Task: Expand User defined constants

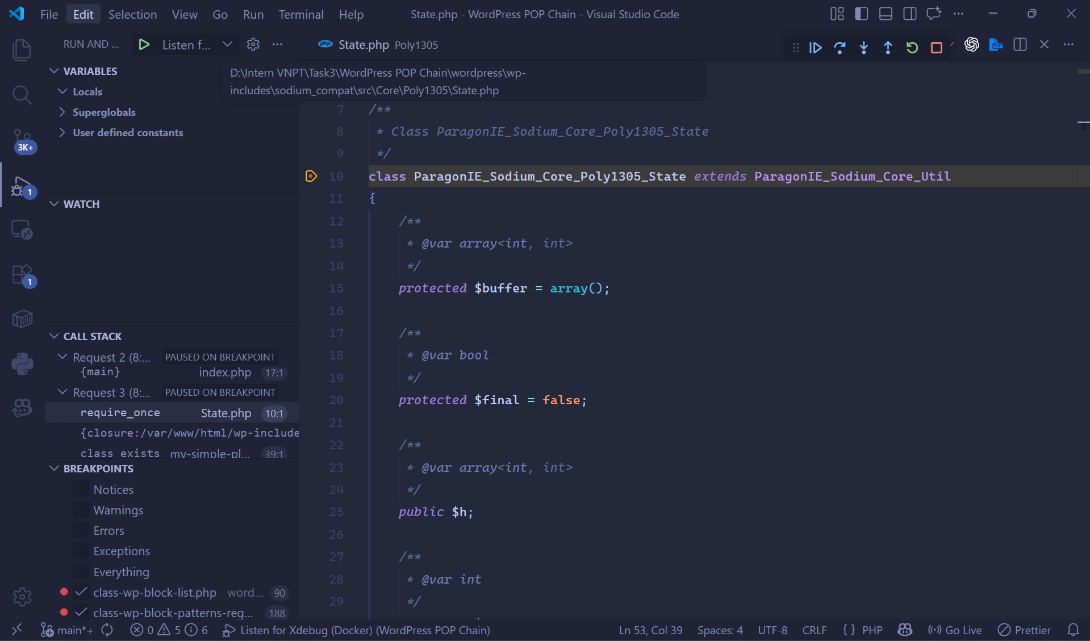Action: tap(63, 132)
